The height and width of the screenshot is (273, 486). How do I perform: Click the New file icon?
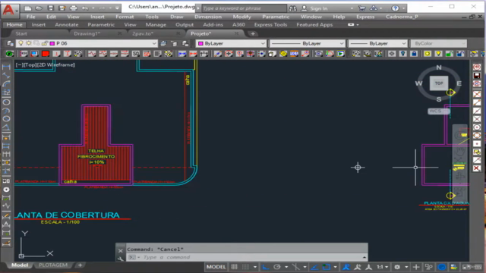pos(28,8)
